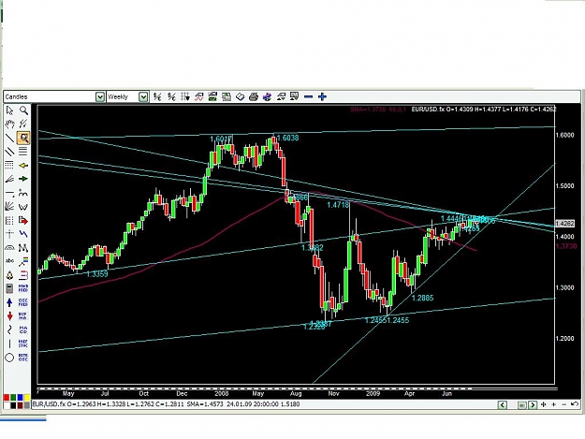This screenshot has height=439, width=585.
Task: Select the M-shaped pattern tool
Action: point(23,248)
